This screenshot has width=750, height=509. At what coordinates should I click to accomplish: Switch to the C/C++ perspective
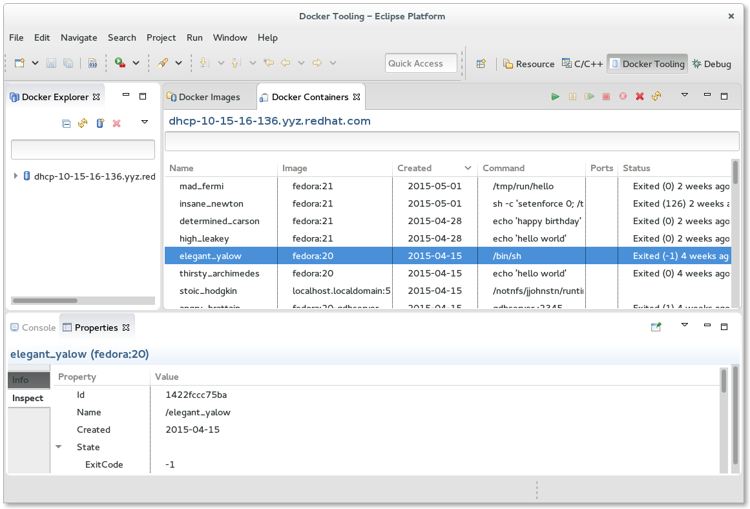coord(582,63)
